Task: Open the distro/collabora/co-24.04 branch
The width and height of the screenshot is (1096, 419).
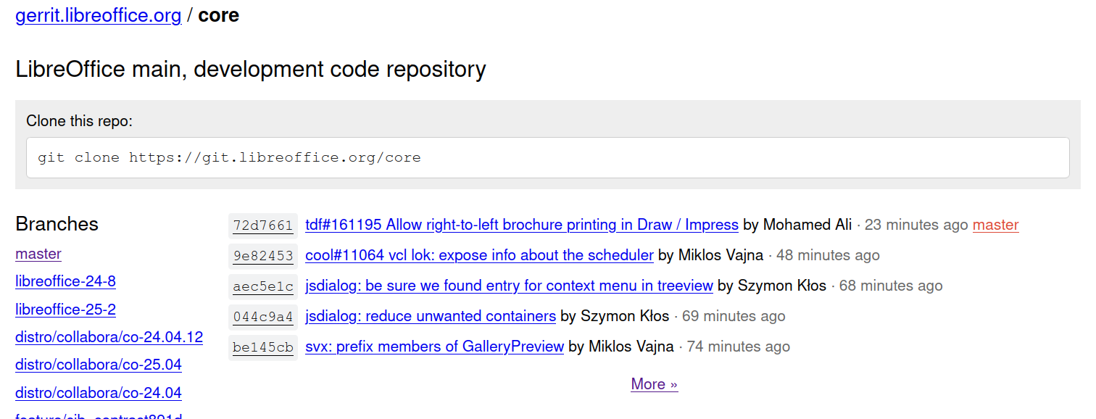Action: [99, 393]
